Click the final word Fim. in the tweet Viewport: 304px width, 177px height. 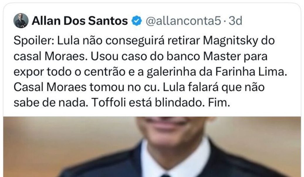point(219,102)
